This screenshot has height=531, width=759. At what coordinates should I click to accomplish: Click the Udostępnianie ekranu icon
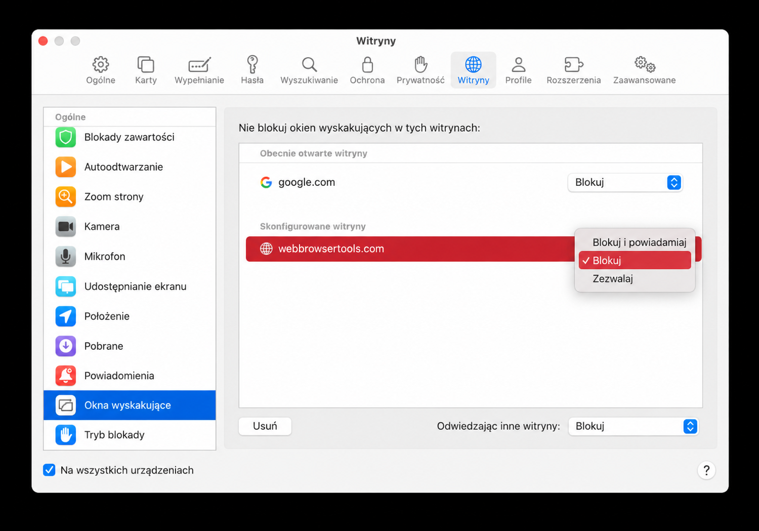click(x=66, y=287)
